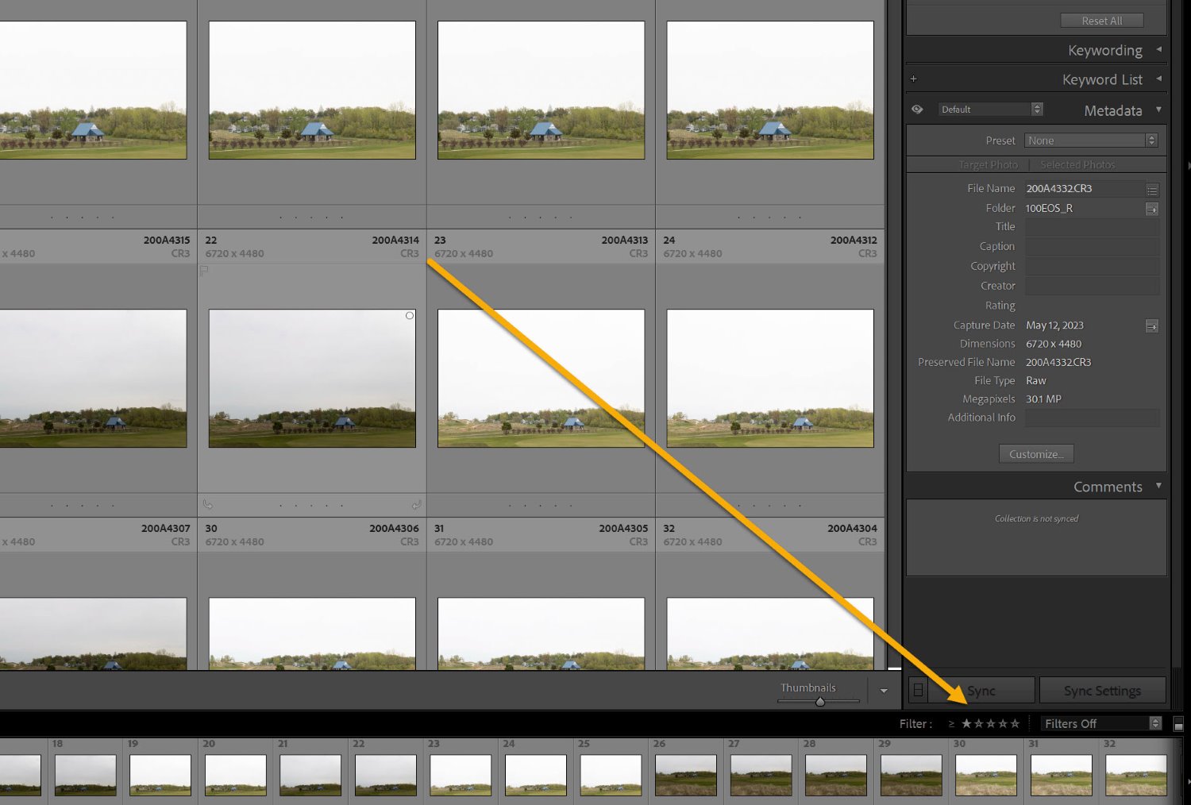Open Sync Settings
Screen dimensions: 1191x805
[x=1103, y=691]
